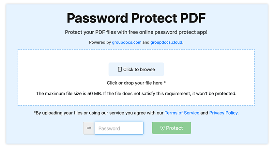
Task: Click the "By uploading your files" agreement text
Action: pyautogui.click(x=98, y=113)
